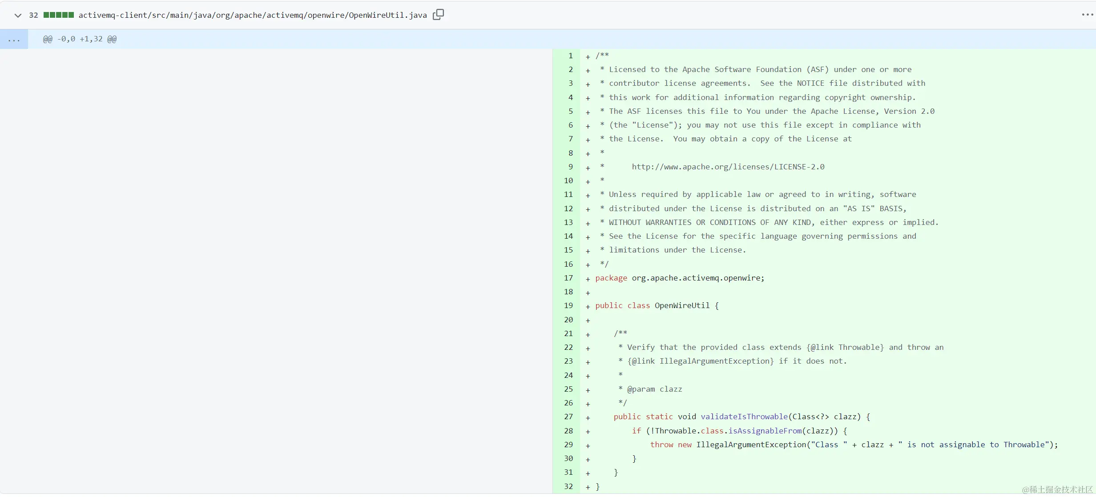1096x497 pixels.
Task: Click the OpenWireUtil class name on line 19
Action: pos(681,306)
